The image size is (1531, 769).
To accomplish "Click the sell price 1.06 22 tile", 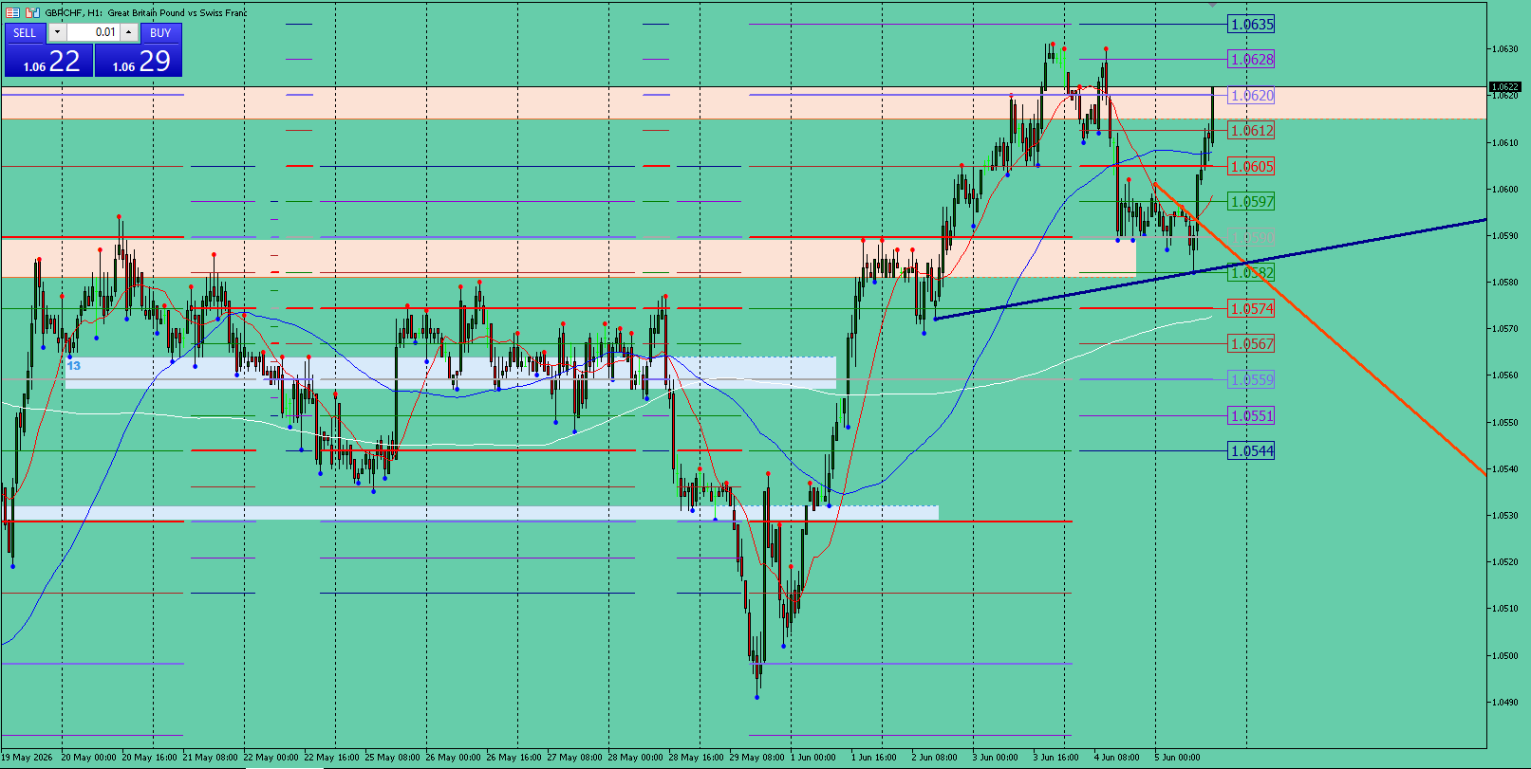I will click(x=48, y=61).
